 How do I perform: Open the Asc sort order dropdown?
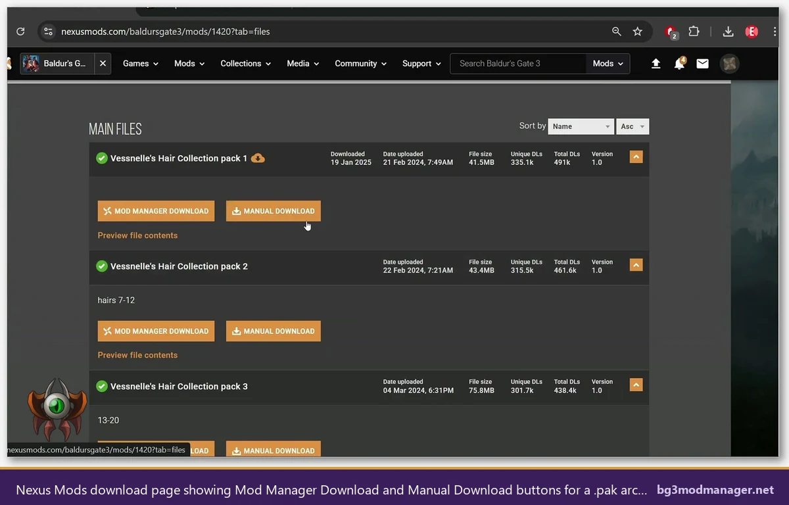pyautogui.click(x=633, y=126)
